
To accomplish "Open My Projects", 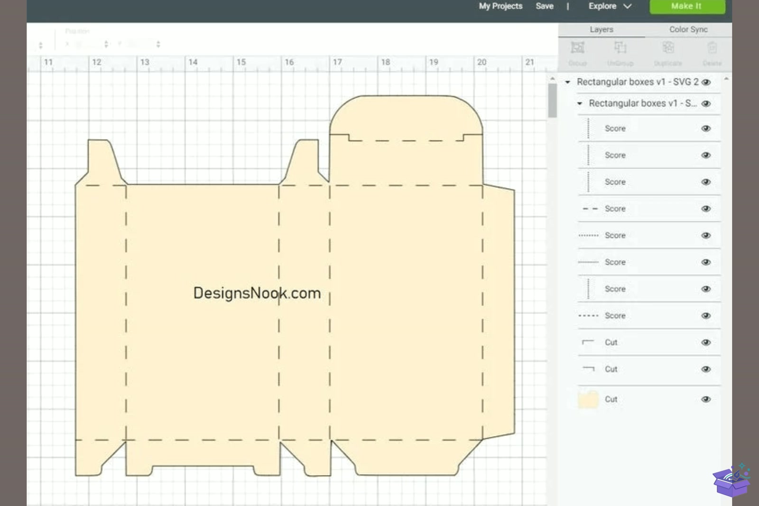I will tap(500, 6).
